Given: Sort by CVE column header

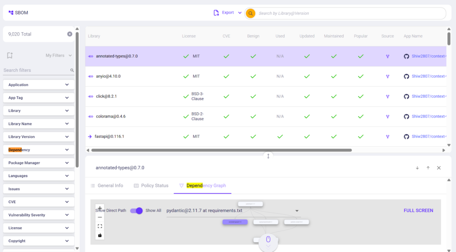Looking at the screenshot, I should [x=226, y=36].
